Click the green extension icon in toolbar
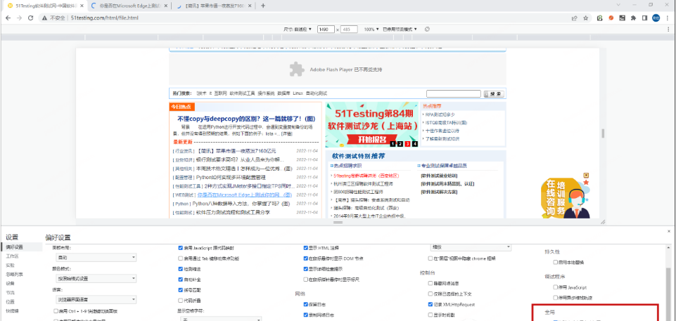Viewport: 676px width, 321px height. click(600, 18)
